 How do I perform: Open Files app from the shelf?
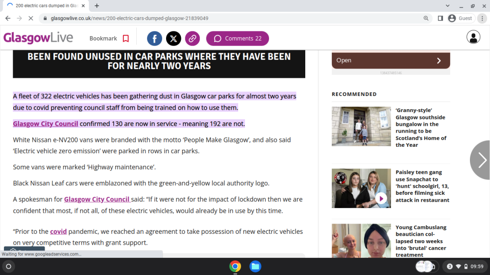pos(255,266)
